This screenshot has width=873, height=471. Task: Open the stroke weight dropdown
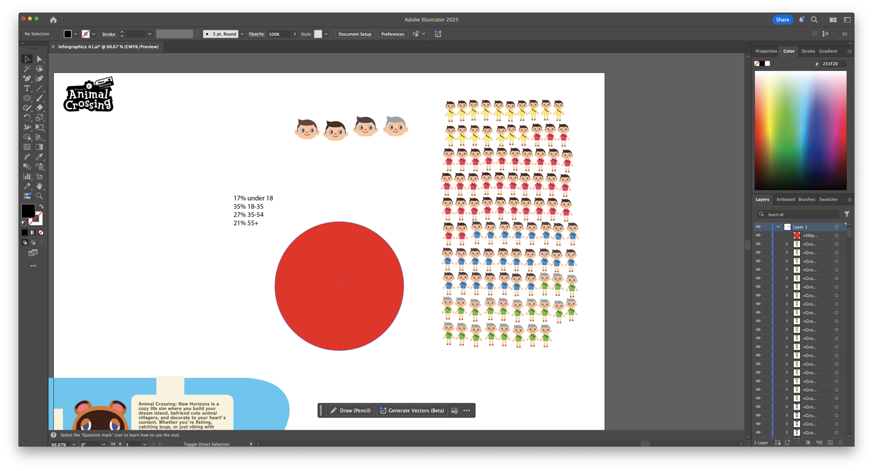point(150,34)
